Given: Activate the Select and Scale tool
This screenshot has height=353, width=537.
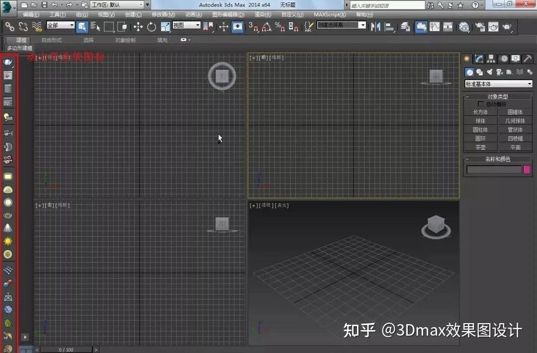Looking at the screenshot, I should coord(165,26).
